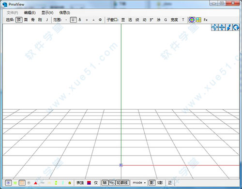
Task: Open the 显示(V) menu
Action: tap(47, 13)
